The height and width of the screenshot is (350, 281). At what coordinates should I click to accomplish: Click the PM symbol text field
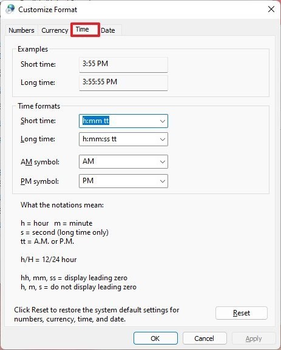118,181
